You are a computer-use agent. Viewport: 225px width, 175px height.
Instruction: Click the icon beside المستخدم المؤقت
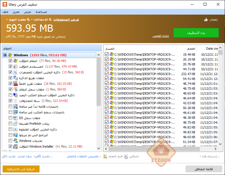click(x=15, y=67)
